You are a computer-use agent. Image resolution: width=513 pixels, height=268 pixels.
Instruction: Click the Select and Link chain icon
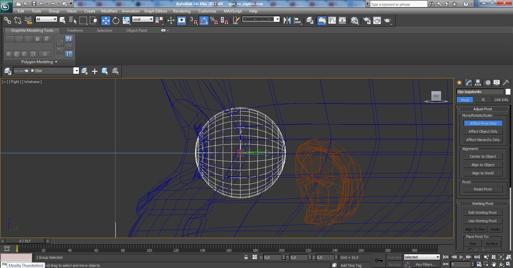pyautogui.click(x=7, y=21)
